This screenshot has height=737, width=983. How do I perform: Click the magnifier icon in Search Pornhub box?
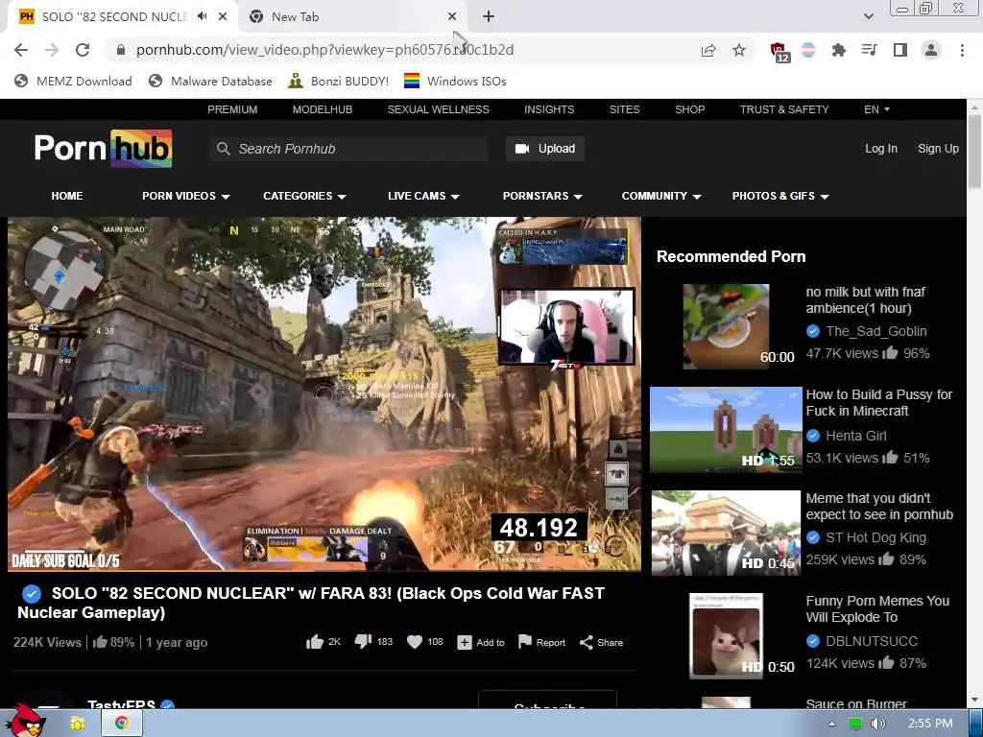coord(223,149)
